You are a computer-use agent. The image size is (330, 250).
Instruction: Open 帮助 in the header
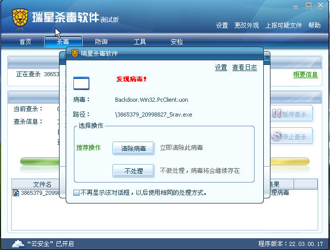(315, 26)
